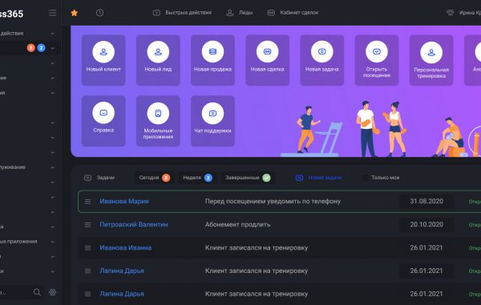Click the 'Абонемент продлить' task text
Viewport: 481px width, 305px height.
pos(238,225)
